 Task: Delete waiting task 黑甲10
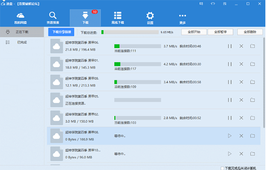(241, 154)
